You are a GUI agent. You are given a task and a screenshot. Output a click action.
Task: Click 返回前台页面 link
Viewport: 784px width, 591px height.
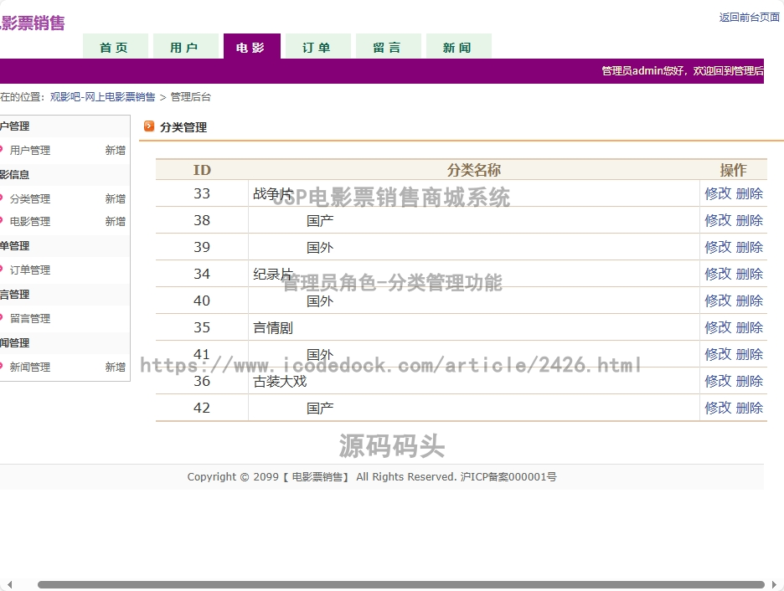pos(749,18)
